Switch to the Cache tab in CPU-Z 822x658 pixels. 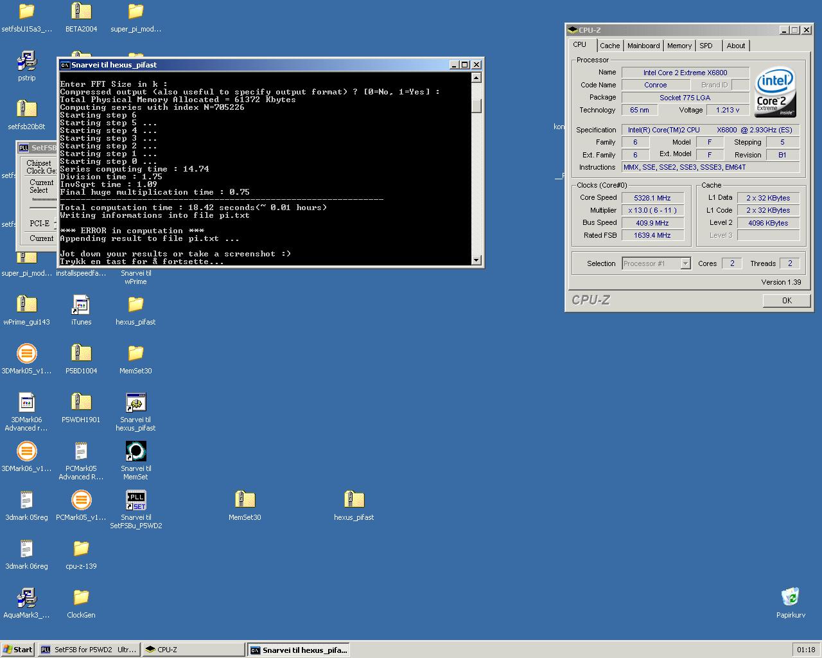pyautogui.click(x=609, y=46)
